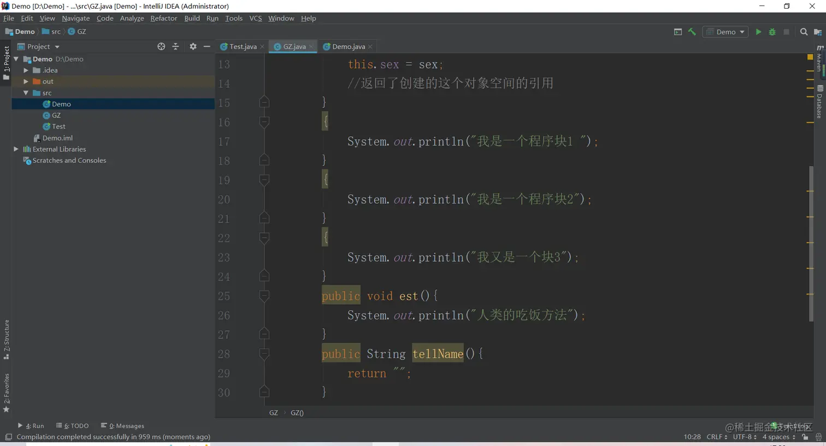The height and width of the screenshot is (446, 826).
Task: Open the Navigate menu
Action: 76,19
